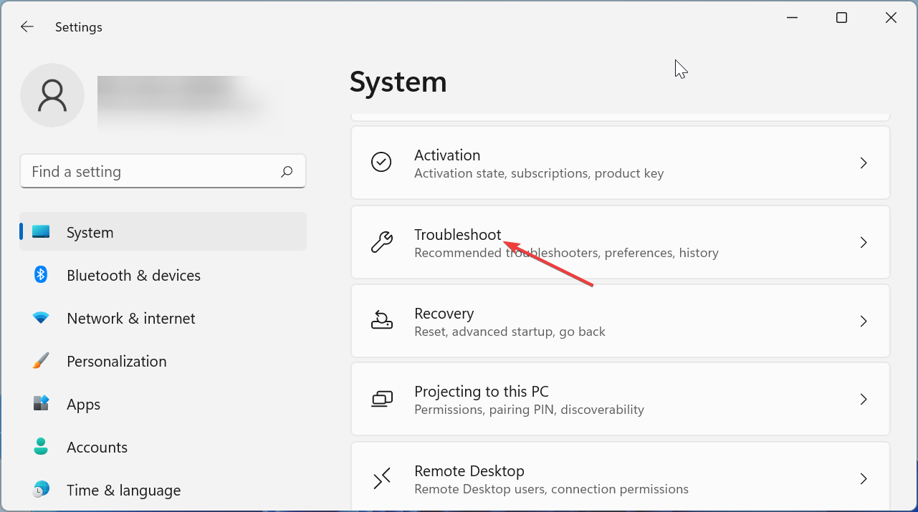The width and height of the screenshot is (918, 512).
Task: Click the Apps icon in sidebar
Action: [x=41, y=404]
